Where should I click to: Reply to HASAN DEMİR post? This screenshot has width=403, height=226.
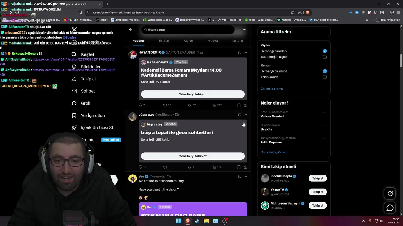(142, 105)
